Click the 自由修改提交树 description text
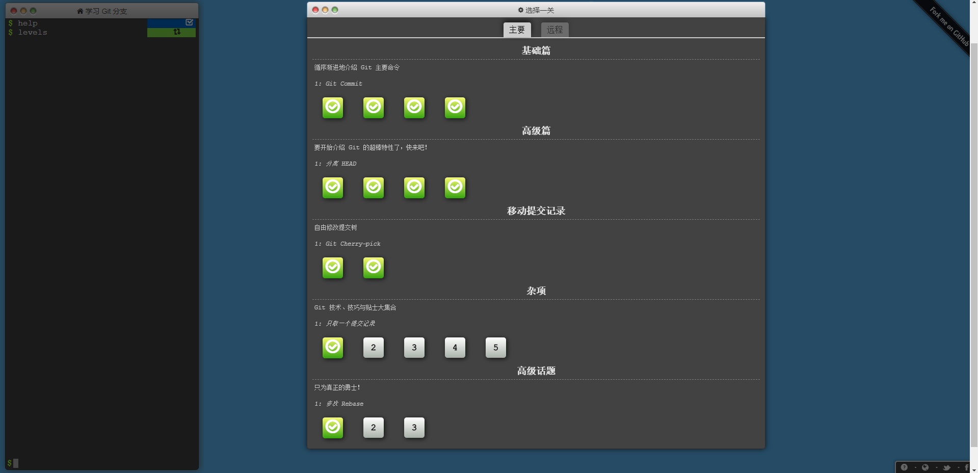This screenshot has height=473, width=978. (335, 227)
